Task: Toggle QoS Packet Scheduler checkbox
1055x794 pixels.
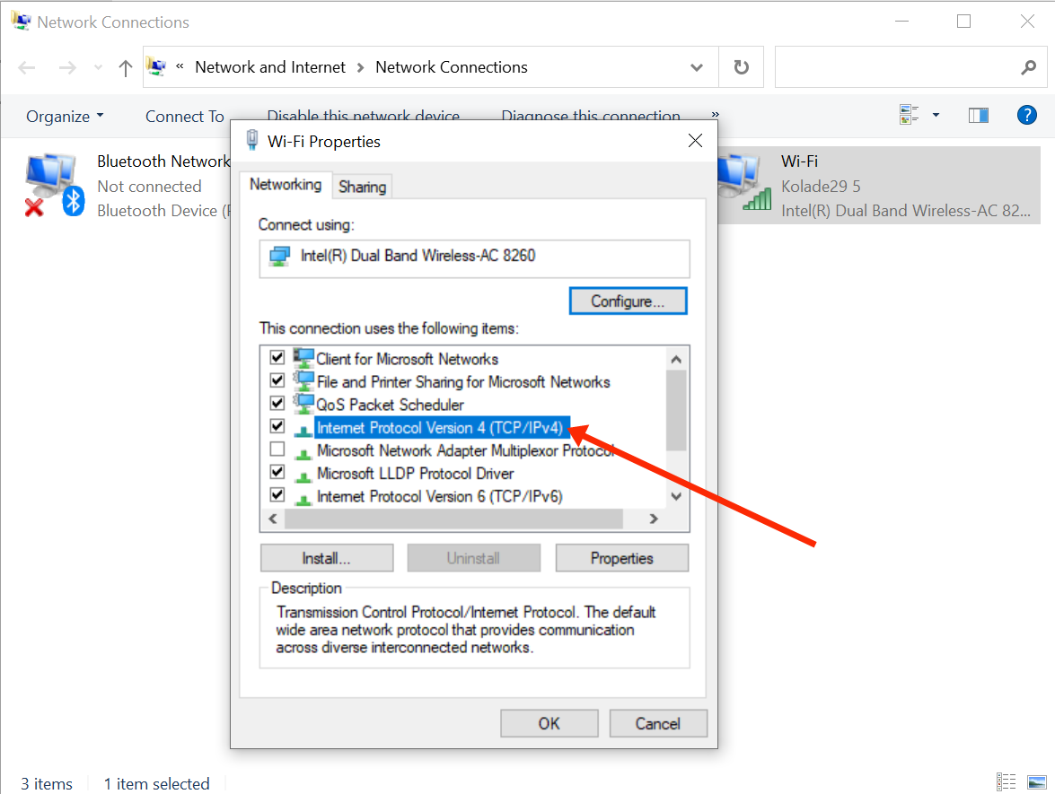Action: tap(277, 403)
